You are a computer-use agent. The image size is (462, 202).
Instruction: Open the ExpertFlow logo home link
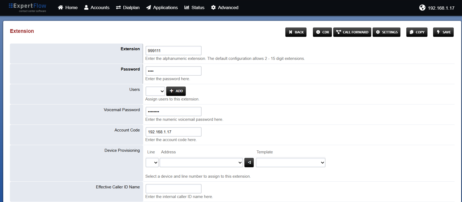coord(28,7)
